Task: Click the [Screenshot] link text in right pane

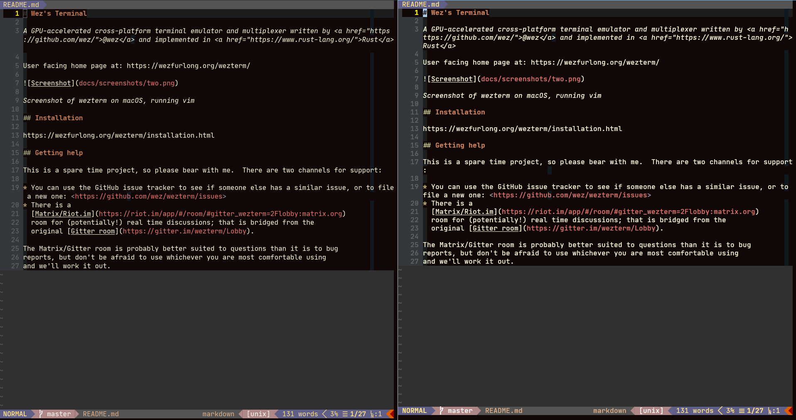Action: pyautogui.click(x=452, y=79)
